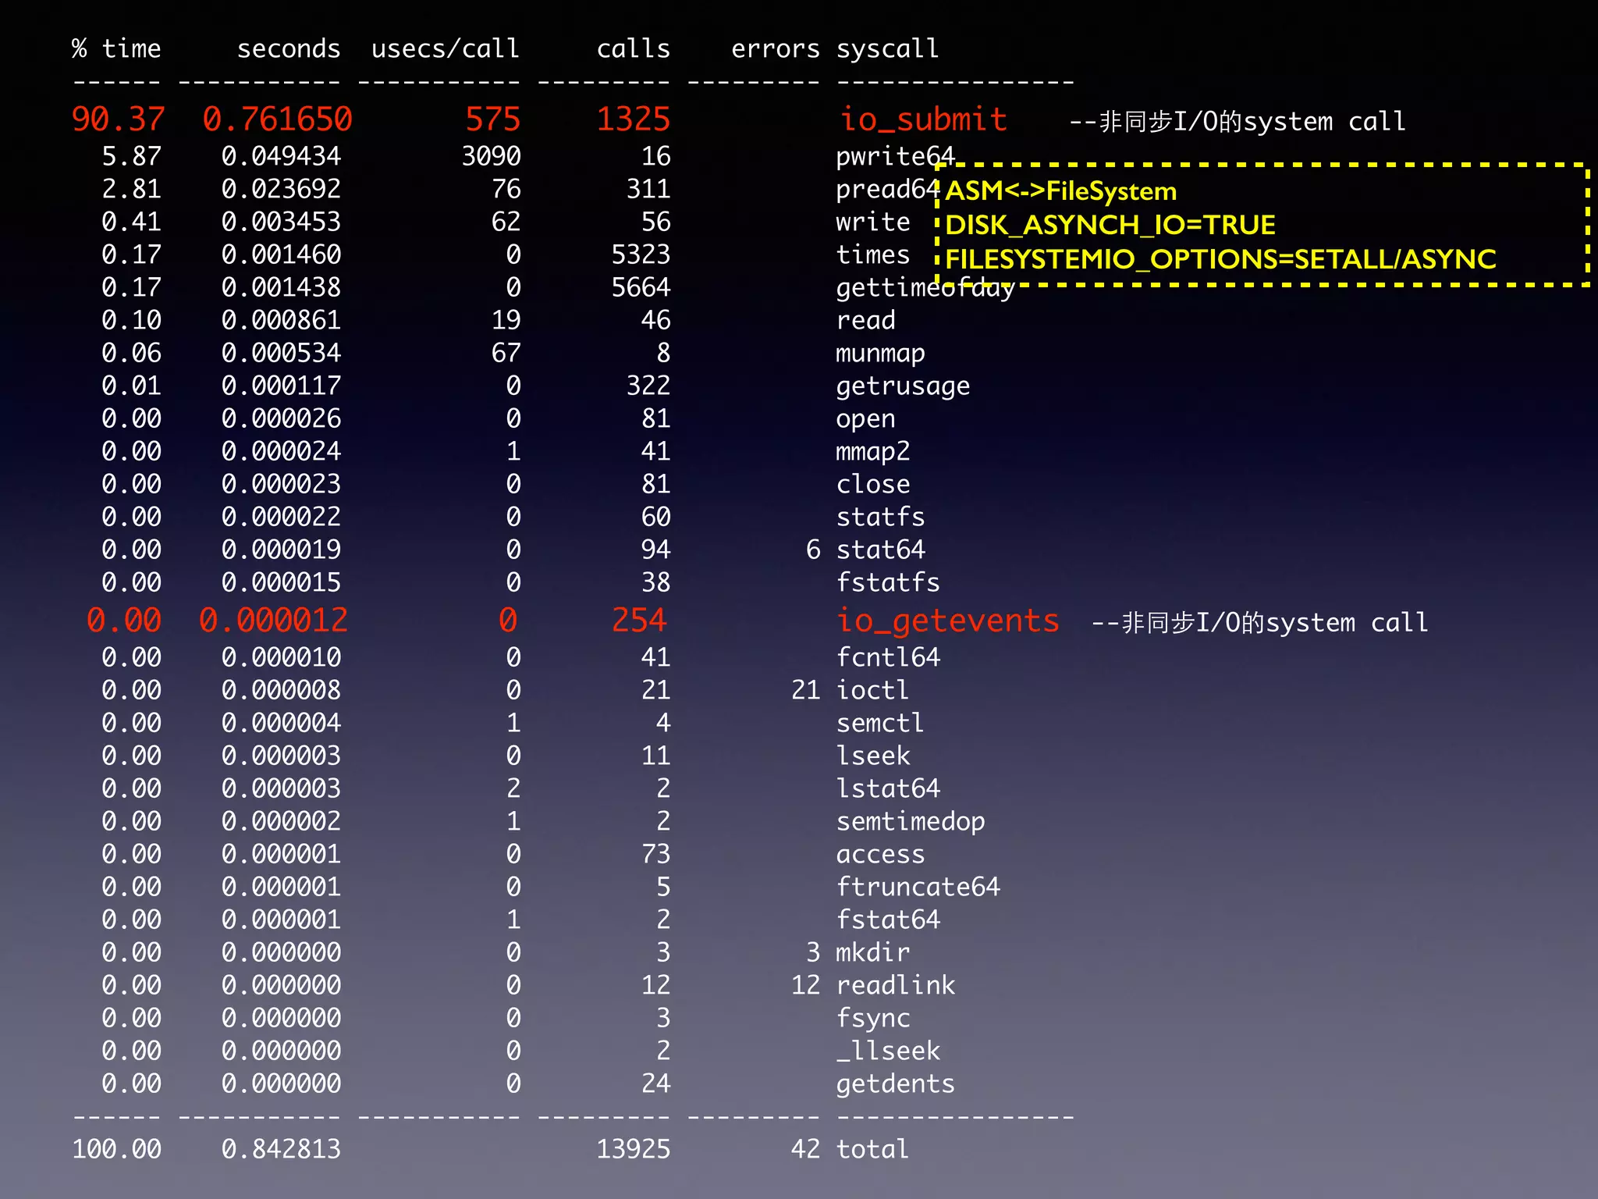Click the 0.842813 total seconds value
1598x1199 pixels.
click(x=281, y=1149)
